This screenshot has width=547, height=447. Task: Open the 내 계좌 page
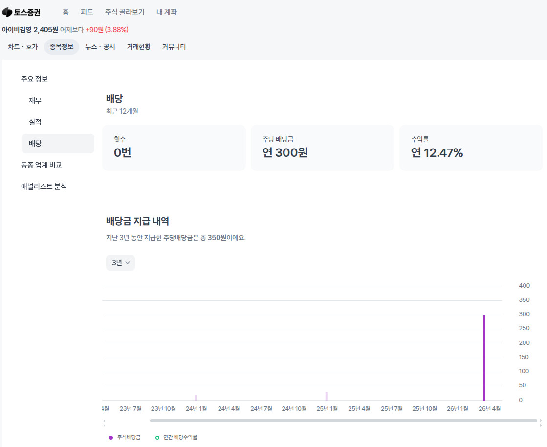[167, 12]
